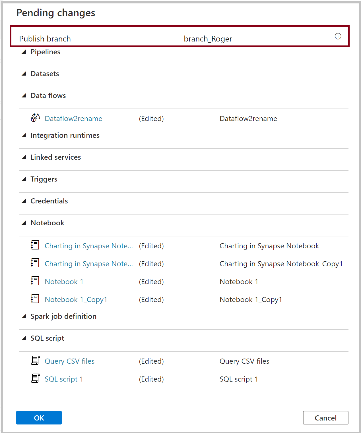
Task: Collapse the Pipelines section
Action: (x=24, y=51)
